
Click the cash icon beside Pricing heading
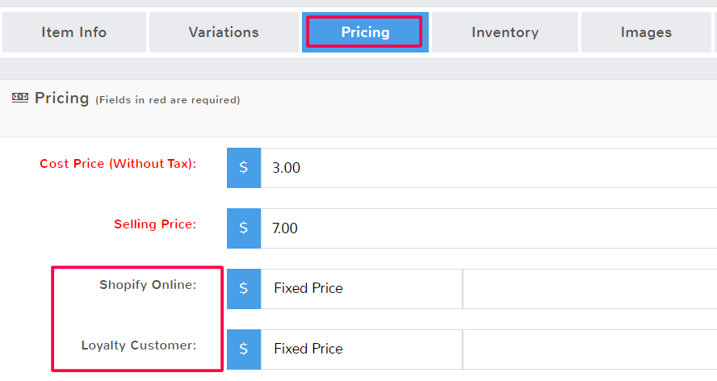20,98
